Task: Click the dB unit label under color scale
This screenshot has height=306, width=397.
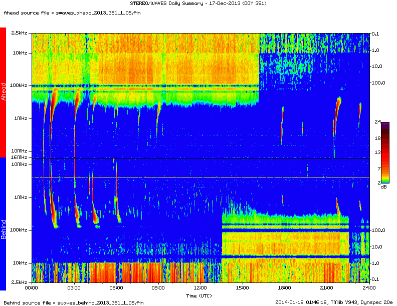Action: click(383, 186)
